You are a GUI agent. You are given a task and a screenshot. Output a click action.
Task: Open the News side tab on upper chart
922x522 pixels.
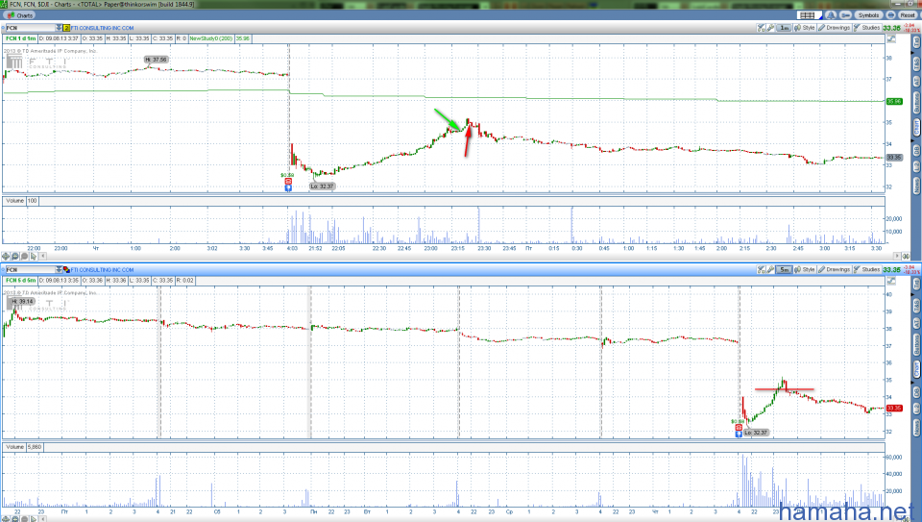tap(916, 186)
